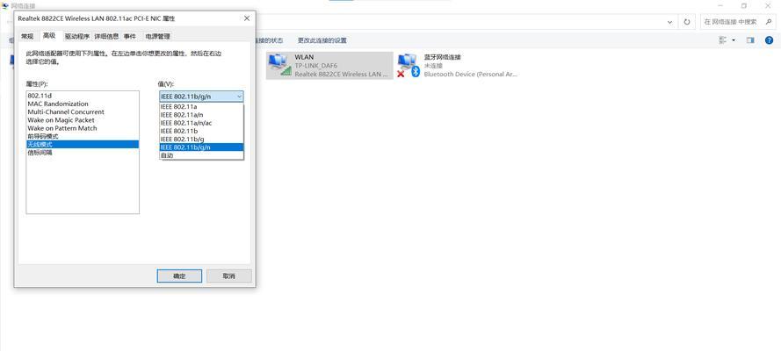Viewport: 781px width, 351px height.
Task: Select the 前导码模式 property
Action: click(x=83, y=136)
